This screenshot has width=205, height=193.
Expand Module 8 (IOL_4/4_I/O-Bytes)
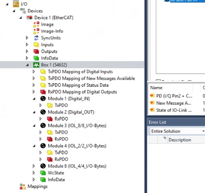34,166
